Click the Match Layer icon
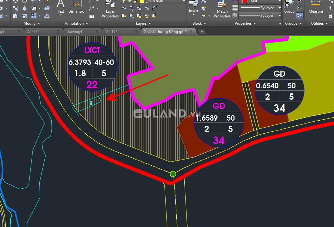Screen dimensions: 334x227 pyautogui.click(x=154, y=16)
